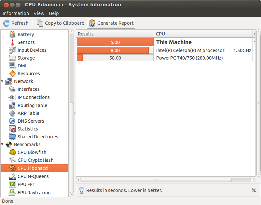
Task: Click the Done status bar text
Action: point(8,201)
